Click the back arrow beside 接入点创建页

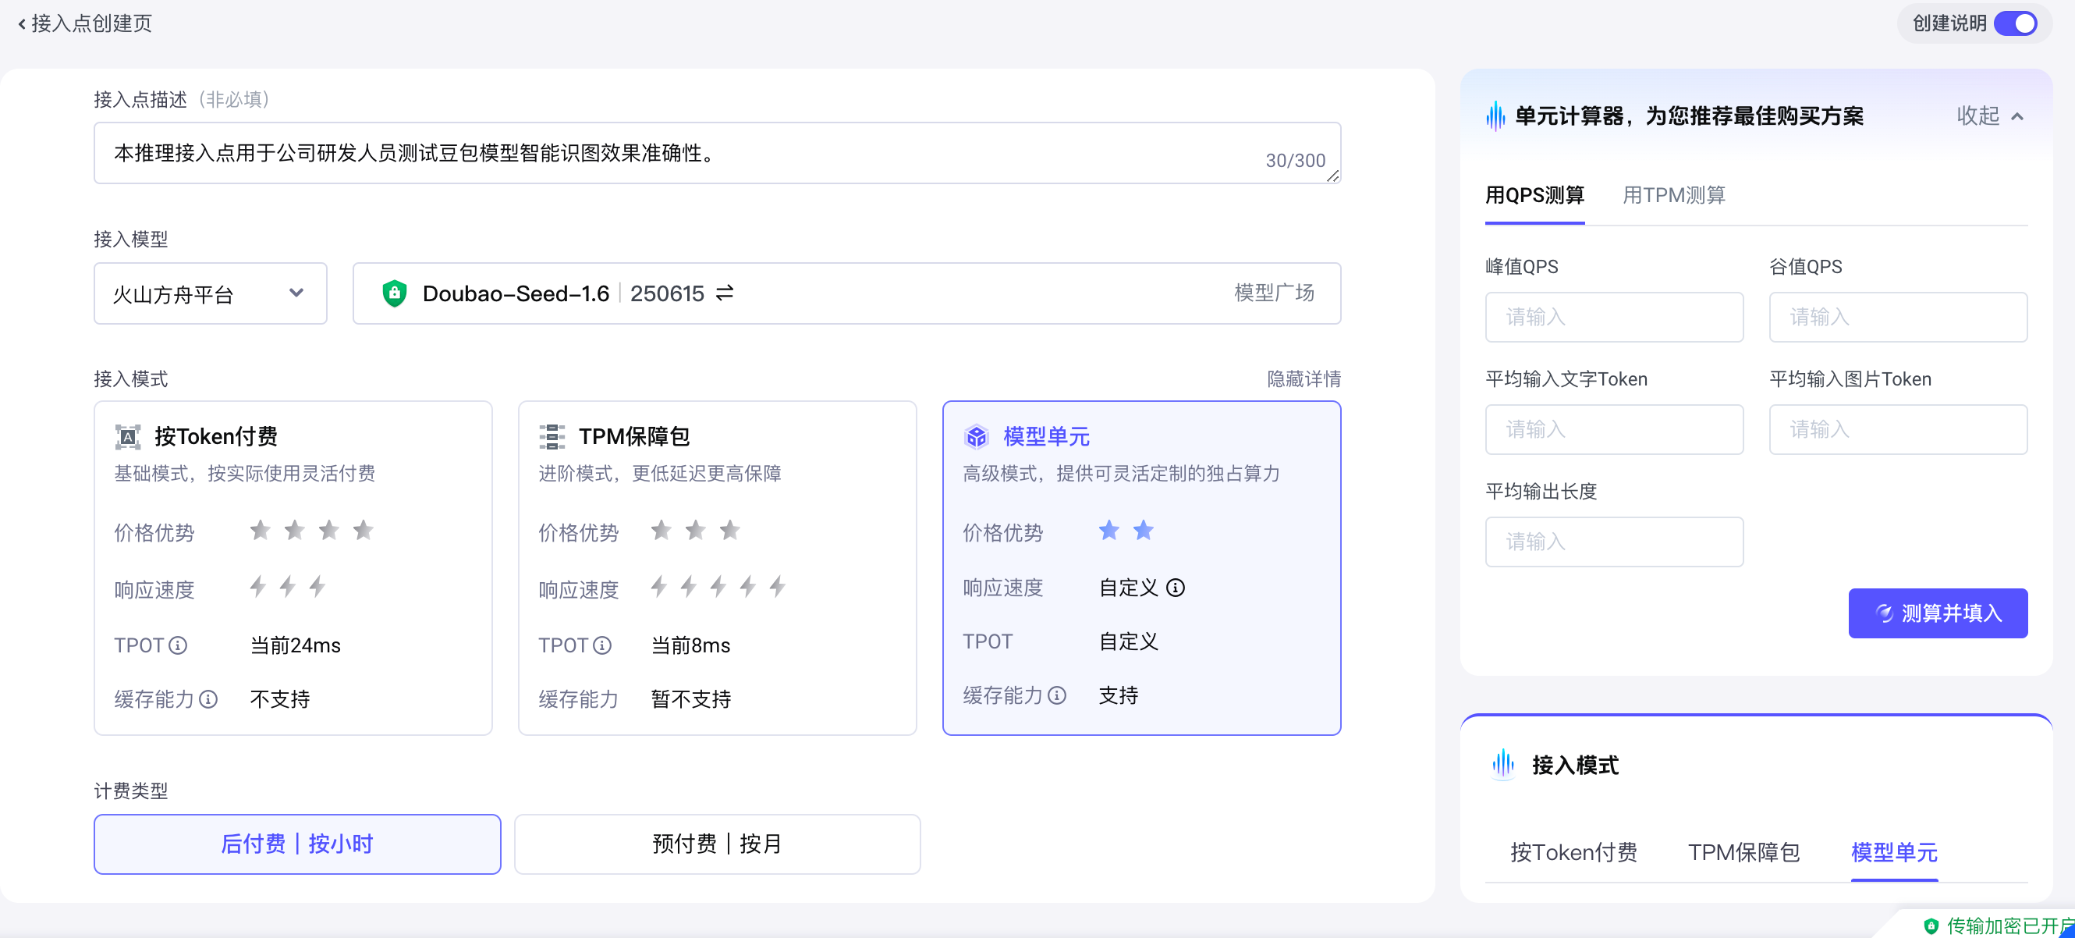tap(22, 24)
